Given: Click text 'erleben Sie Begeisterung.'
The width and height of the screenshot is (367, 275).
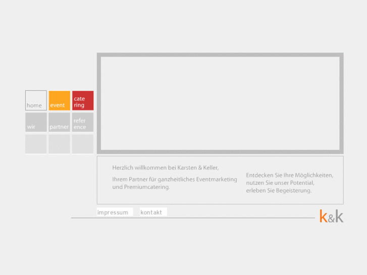Looking at the screenshot, I should (279, 191).
